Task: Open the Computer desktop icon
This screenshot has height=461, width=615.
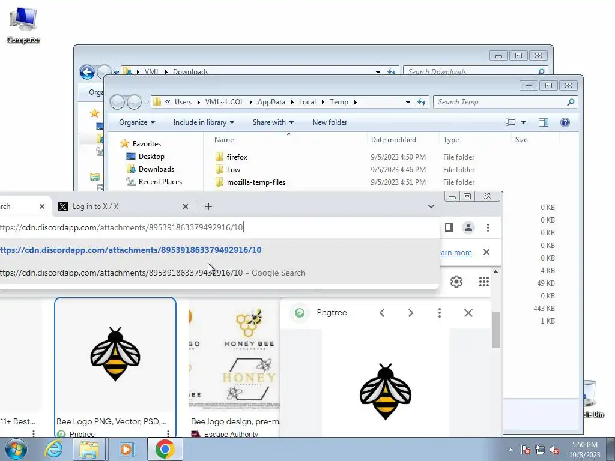Action: click(x=23, y=25)
